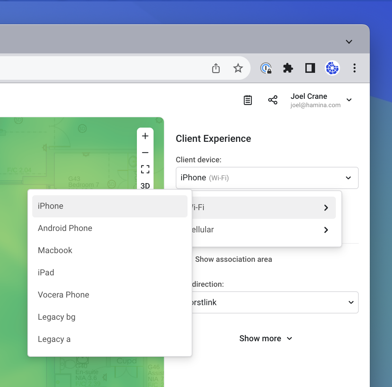Fit the map to screen
The width and height of the screenshot is (392, 387).
(145, 169)
